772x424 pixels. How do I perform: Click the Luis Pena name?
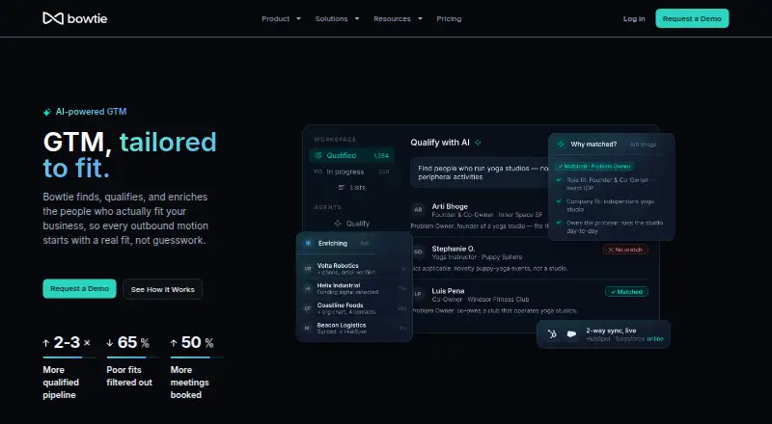(448, 291)
